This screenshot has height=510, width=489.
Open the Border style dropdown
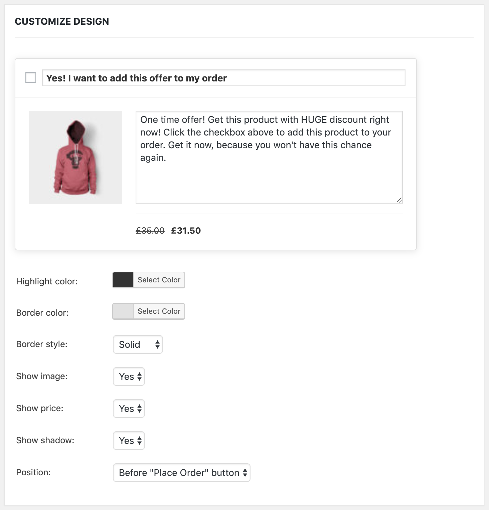coord(138,344)
